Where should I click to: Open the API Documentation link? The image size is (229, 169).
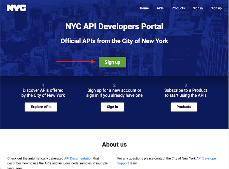click(x=78, y=158)
